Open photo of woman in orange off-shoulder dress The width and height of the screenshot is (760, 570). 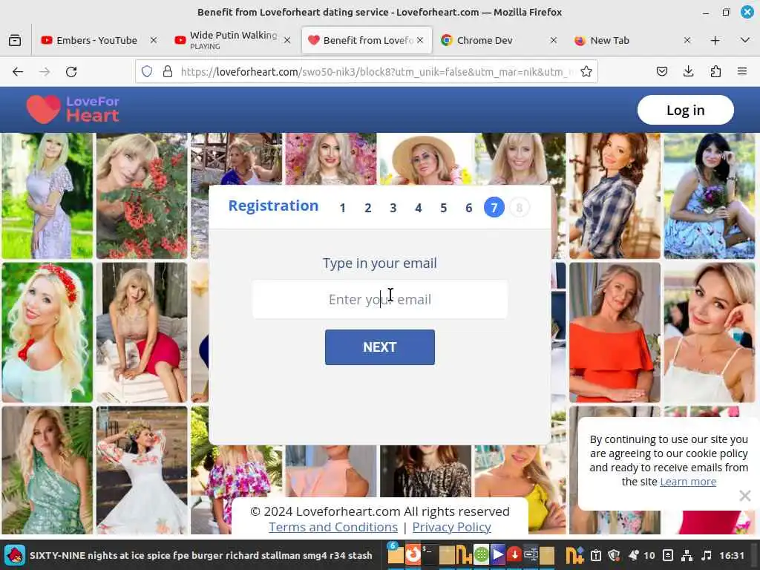[615, 332]
